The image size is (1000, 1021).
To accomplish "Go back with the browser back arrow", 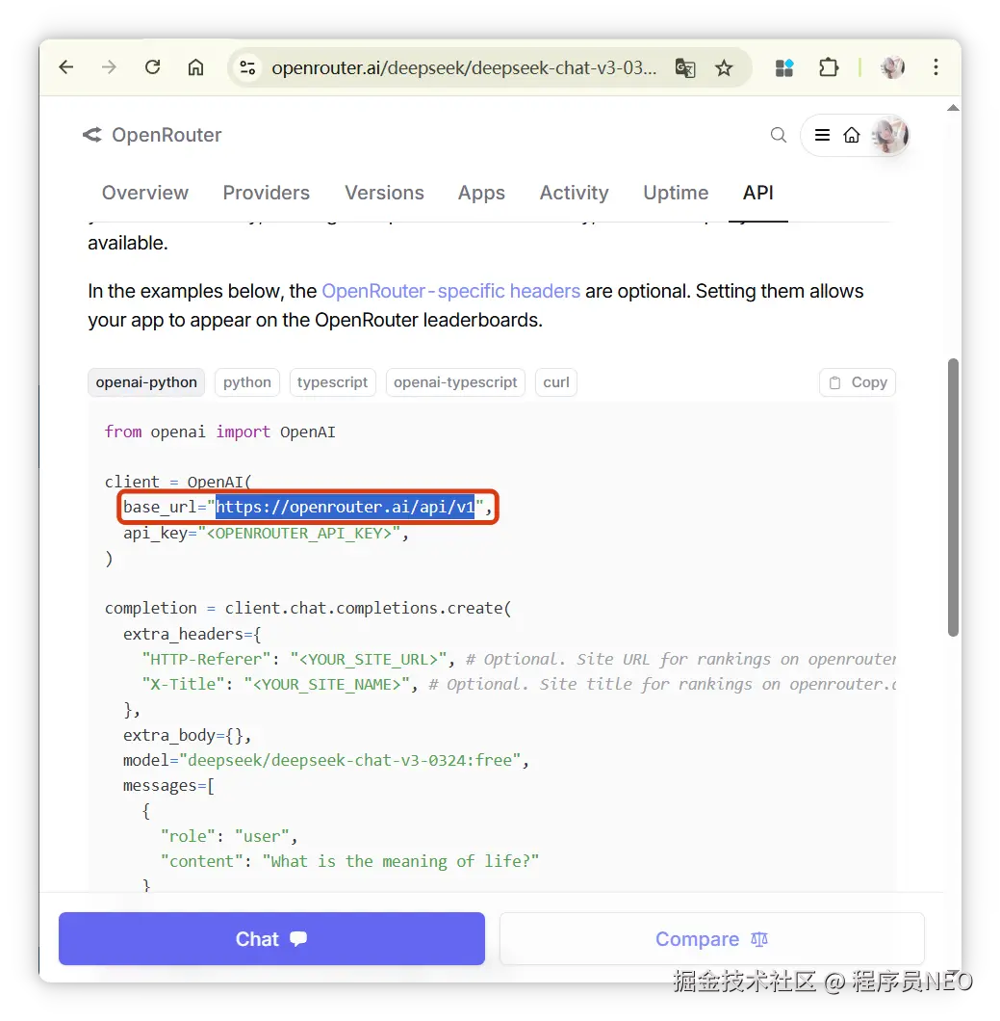I will [x=66, y=67].
